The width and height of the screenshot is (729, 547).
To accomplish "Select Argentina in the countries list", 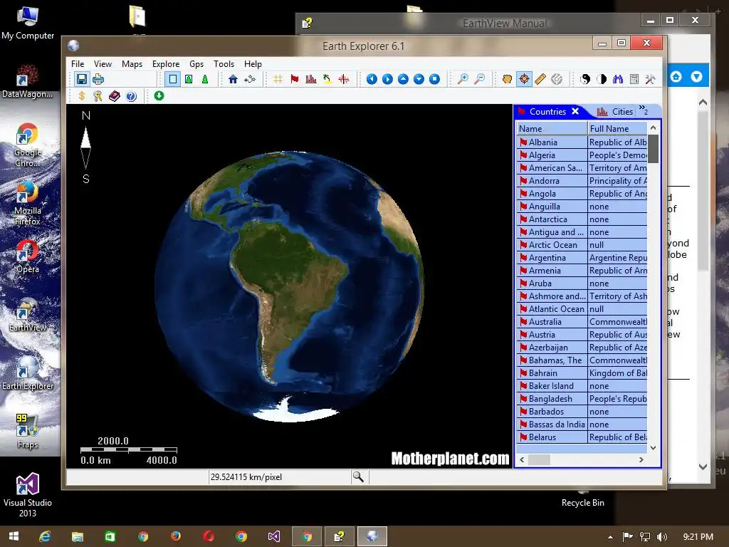I will click(582, 258).
